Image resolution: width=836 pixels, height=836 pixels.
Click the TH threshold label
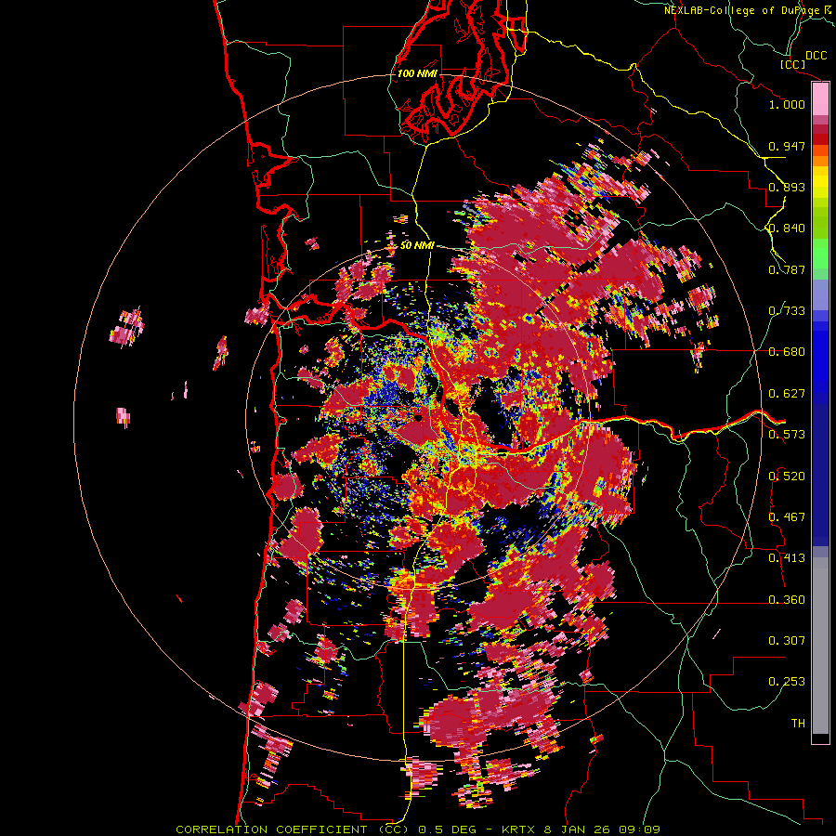coord(798,723)
